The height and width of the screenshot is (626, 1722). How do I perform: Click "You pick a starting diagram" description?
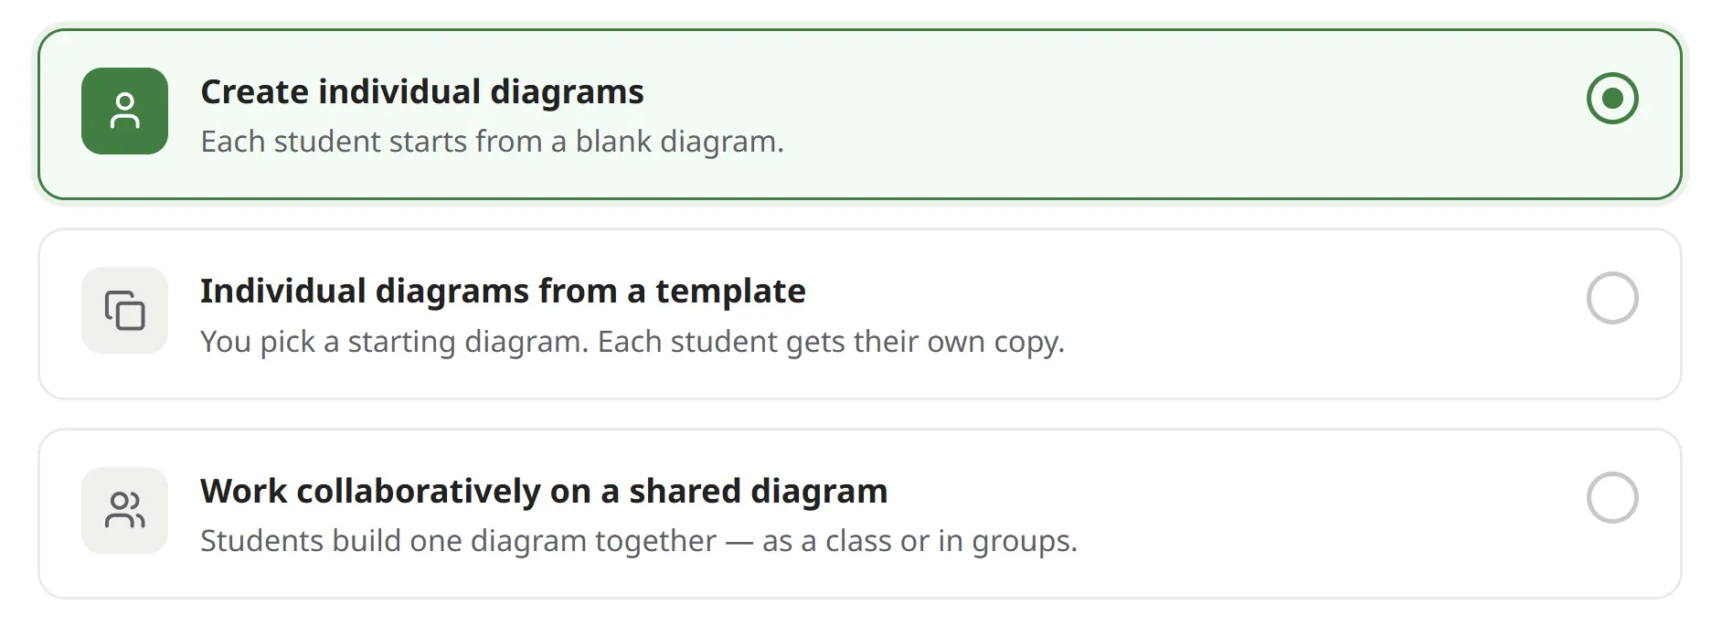tap(395, 342)
